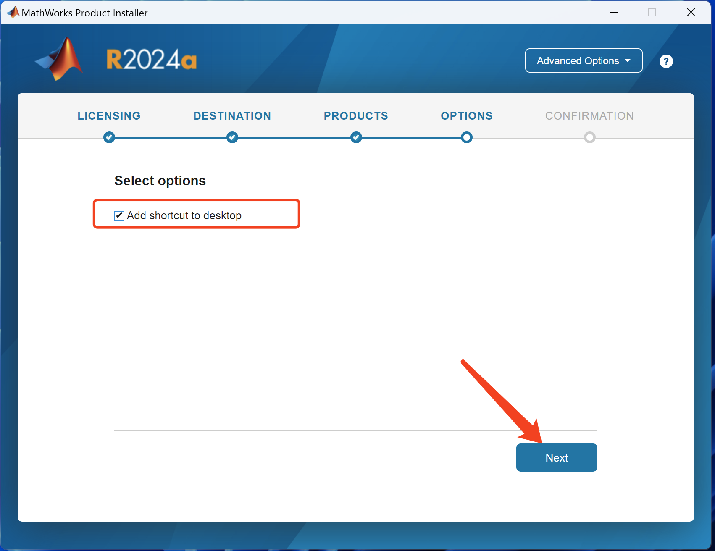715x551 pixels.
Task: Uncheck the Add shortcut to desktop checkbox
Action: pyautogui.click(x=119, y=216)
